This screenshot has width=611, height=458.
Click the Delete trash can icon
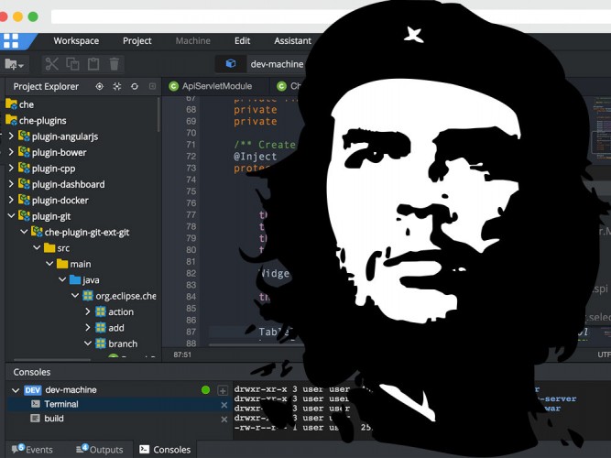pyautogui.click(x=115, y=64)
